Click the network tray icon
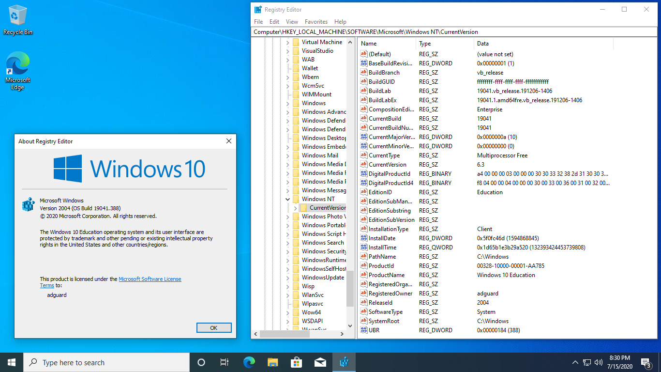Screen dimensions: 661x372 (x=587, y=362)
